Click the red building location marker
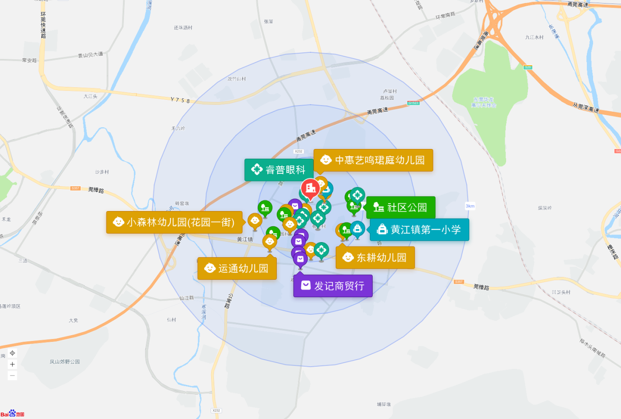Image resolution: width=621 pixels, height=419 pixels. pyautogui.click(x=310, y=189)
